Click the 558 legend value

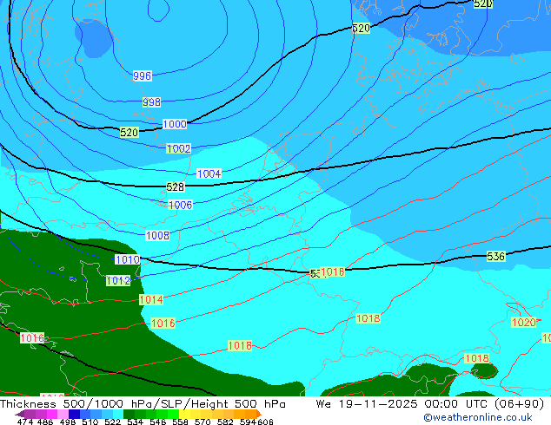pyautogui.click(x=180, y=422)
